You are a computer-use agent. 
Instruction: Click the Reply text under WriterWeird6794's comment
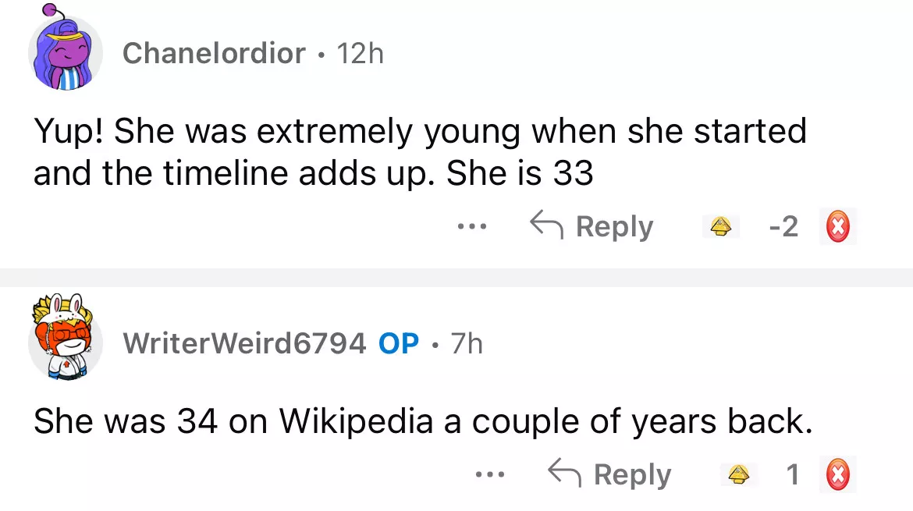pos(632,474)
